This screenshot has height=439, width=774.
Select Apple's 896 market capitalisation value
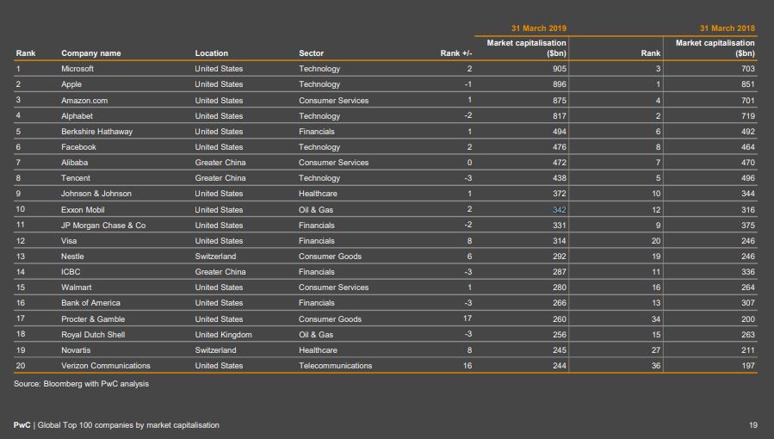coord(560,84)
